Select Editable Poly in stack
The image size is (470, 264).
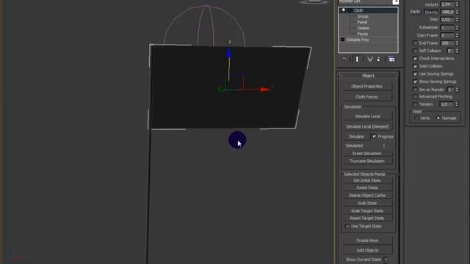coord(358,40)
